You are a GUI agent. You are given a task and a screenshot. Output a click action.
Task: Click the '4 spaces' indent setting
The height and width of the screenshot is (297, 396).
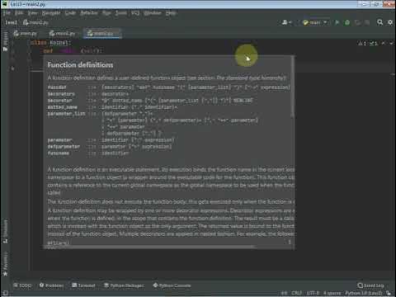click(332, 293)
